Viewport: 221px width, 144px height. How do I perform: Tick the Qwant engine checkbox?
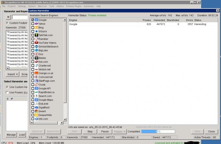pyautogui.click(x=33, y=111)
